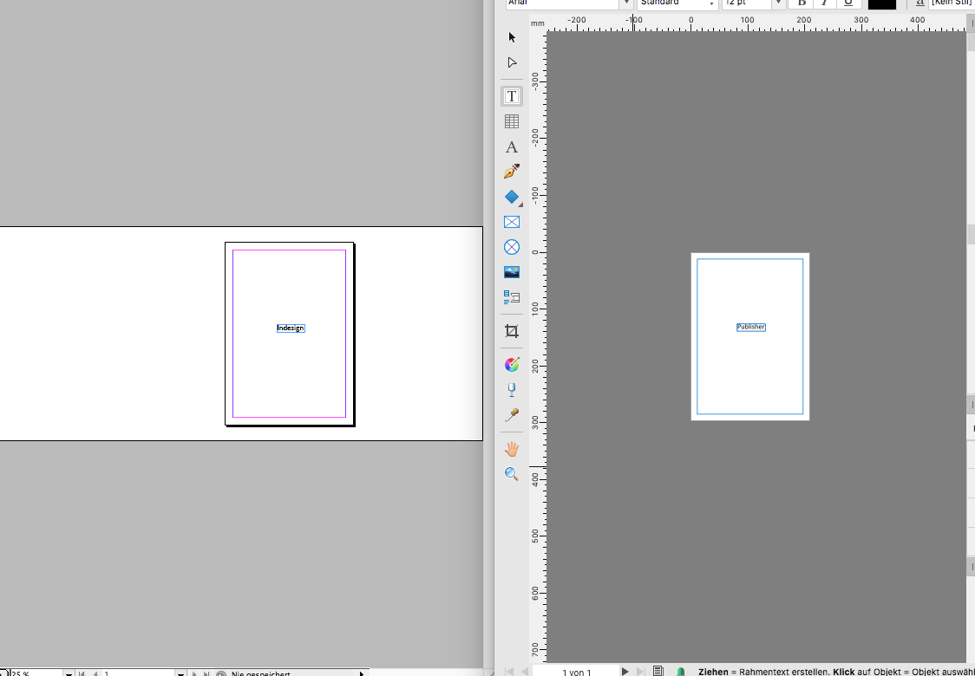Open InDesign preflight status menu arrow

tap(361, 673)
